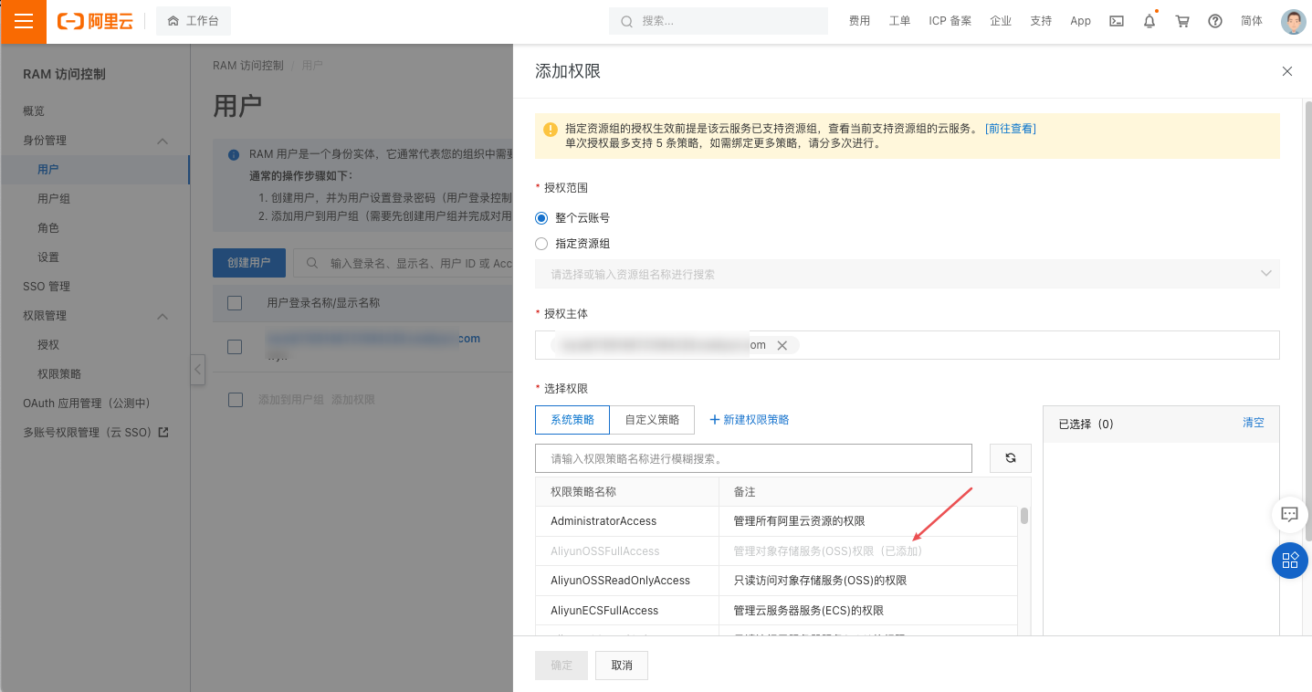Open the notifications bell
1312x692 pixels.
pos(1149,20)
